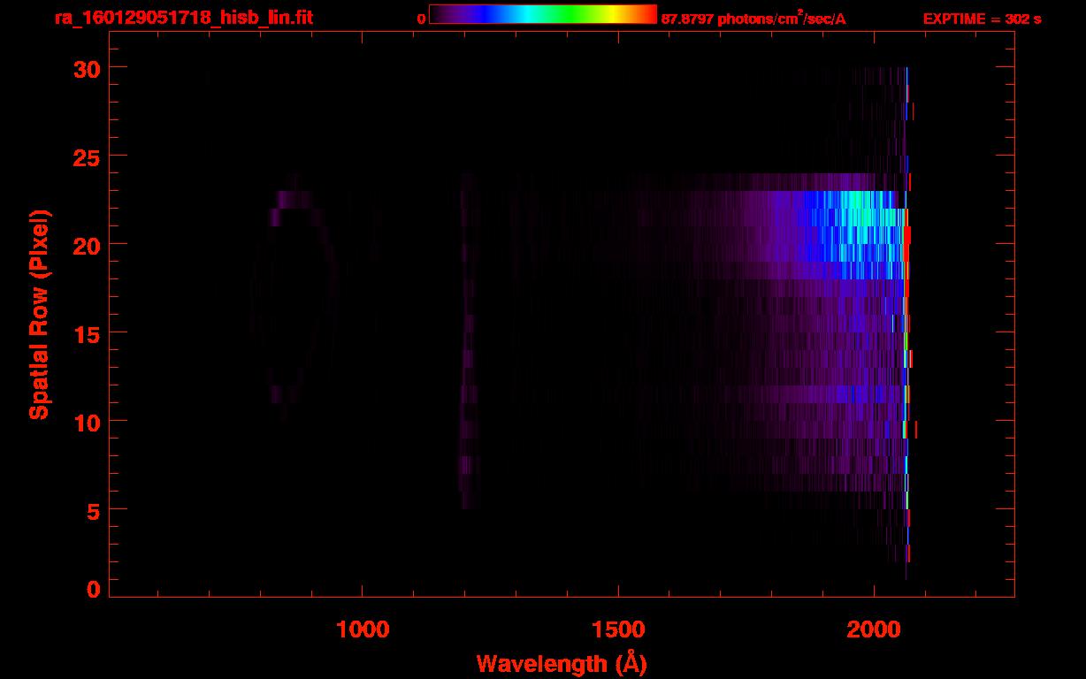Click the faint vertical emission line near 1200 Å
Image resolution: width=1086 pixels, height=679 pixels.
tap(468, 340)
